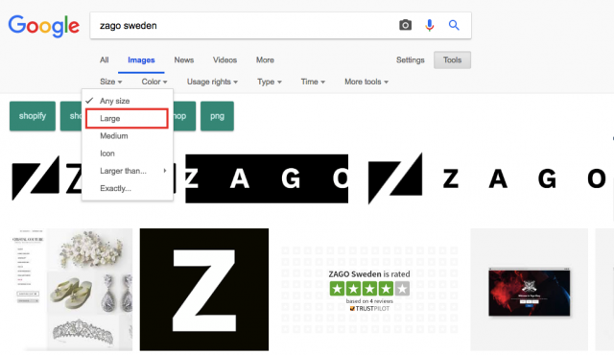
Task: Click the microphone voice search icon
Action: 430,26
